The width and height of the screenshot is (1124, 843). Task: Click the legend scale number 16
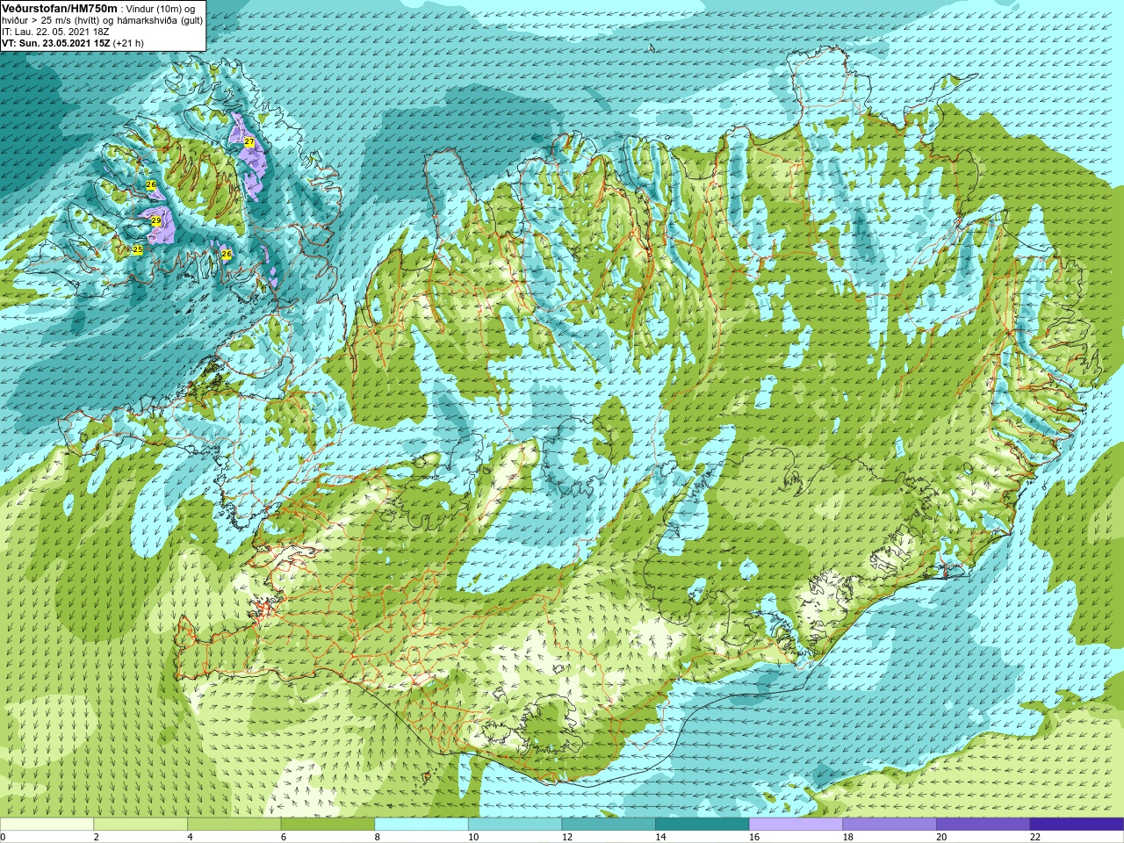click(x=754, y=837)
